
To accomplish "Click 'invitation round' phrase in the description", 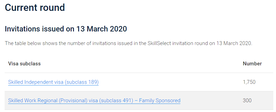I will click(x=190, y=43).
